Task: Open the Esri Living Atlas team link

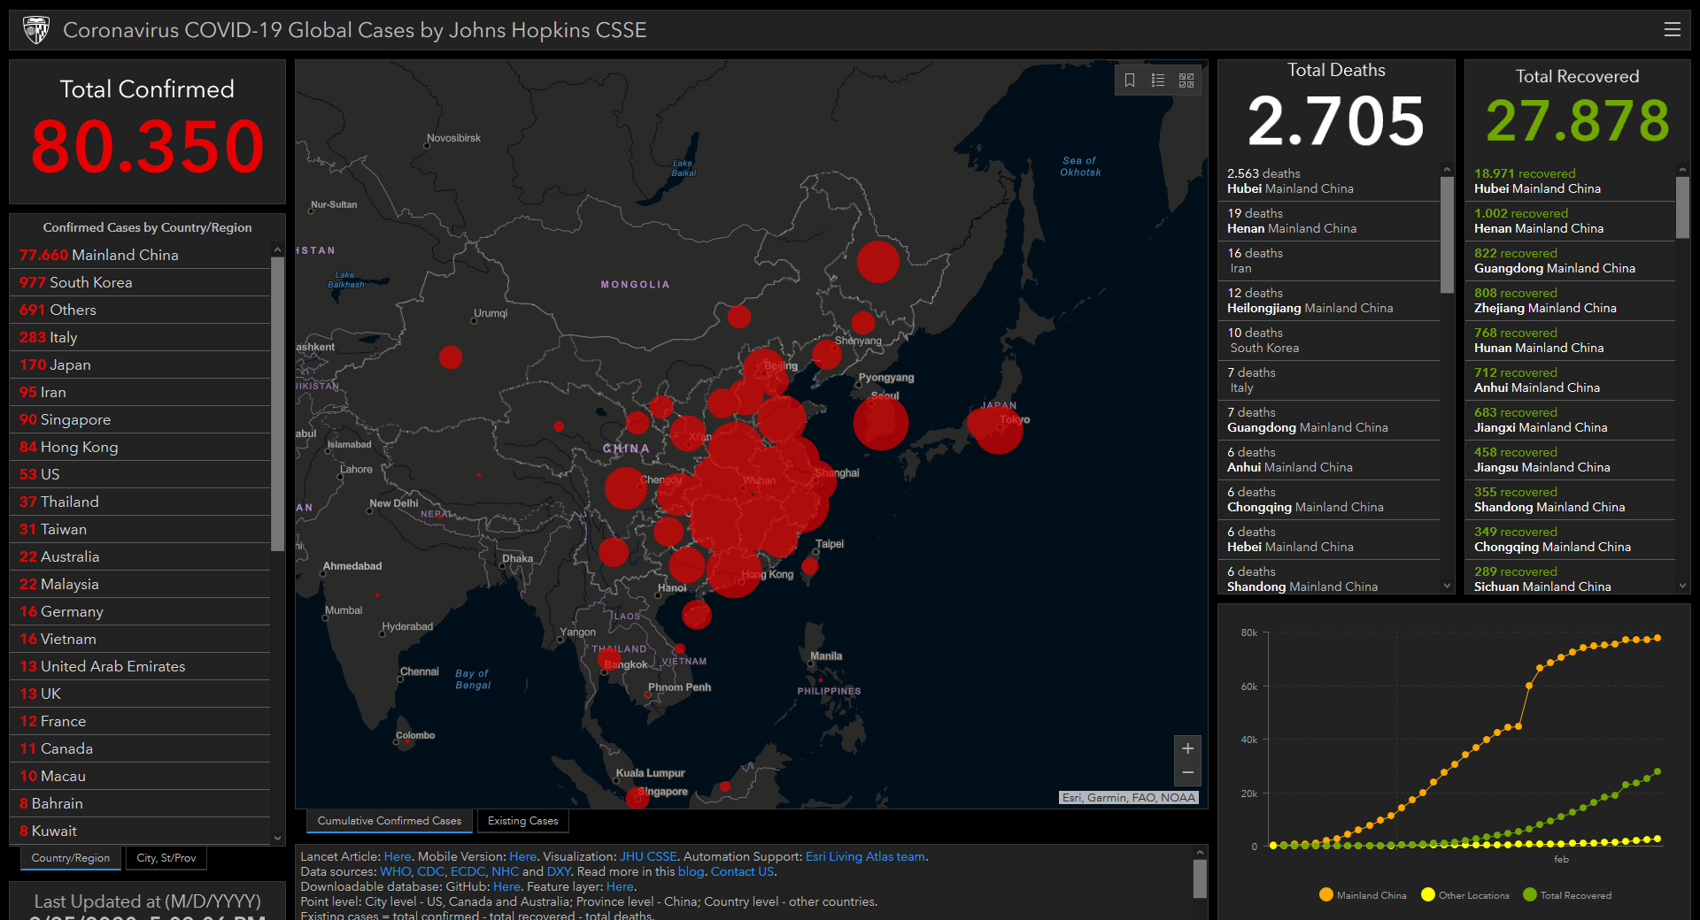Action: [865, 856]
